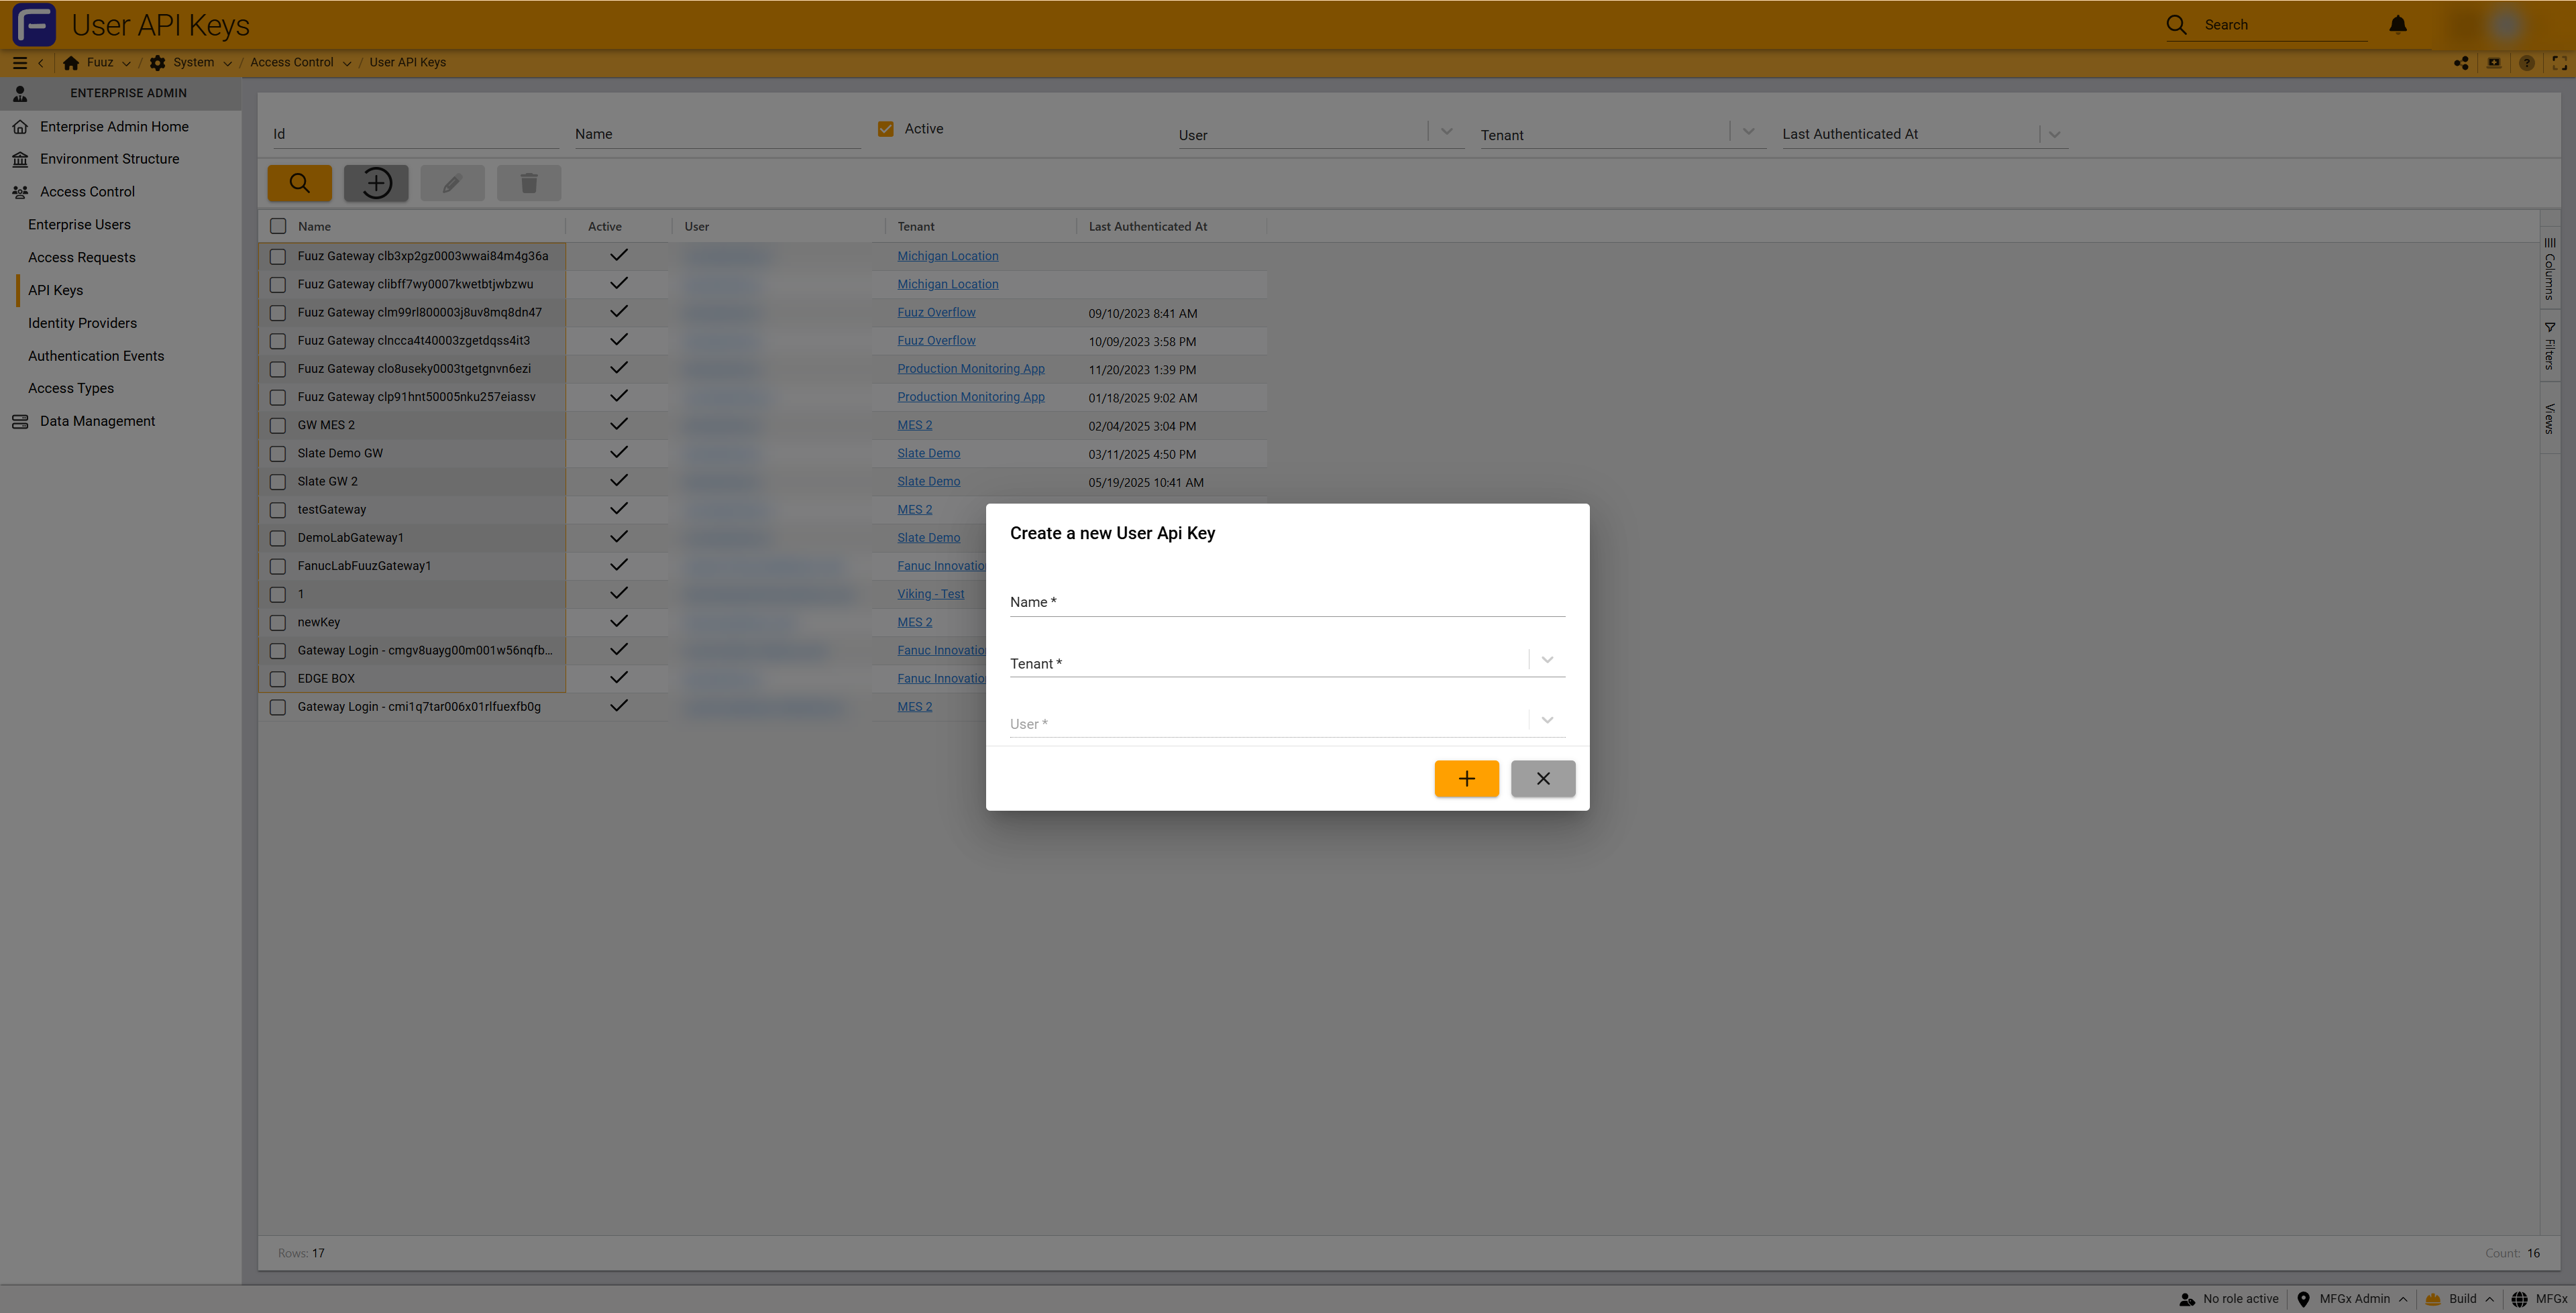
Task: Open the Production Monitoring App link for clo8useky row
Action: point(970,369)
